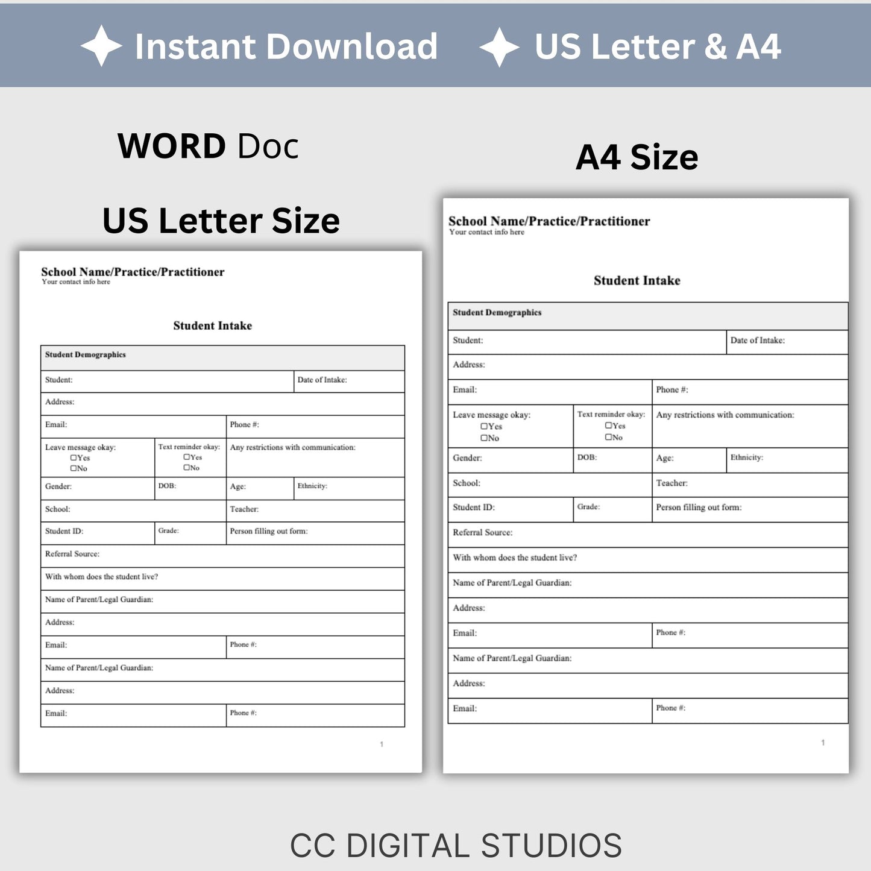The height and width of the screenshot is (871, 871).
Task: Open the A4 page thumbnail title Student Intake
Action: 637,280
